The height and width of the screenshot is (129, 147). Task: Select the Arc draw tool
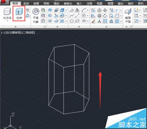(83, 10)
